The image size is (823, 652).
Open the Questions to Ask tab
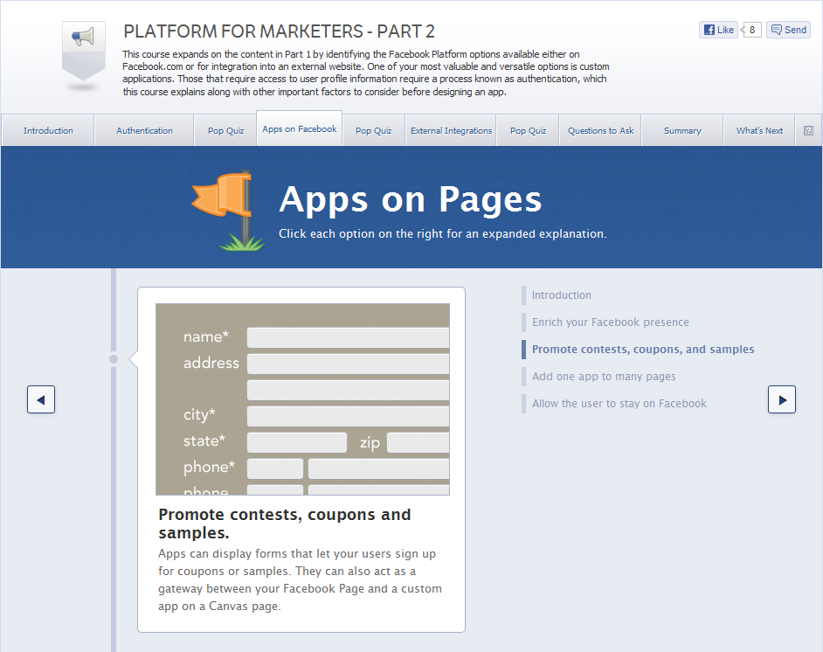tap(600, 130)
